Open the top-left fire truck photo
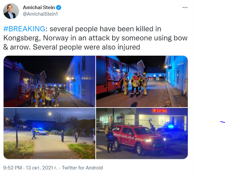 click(x=49, y=81)
